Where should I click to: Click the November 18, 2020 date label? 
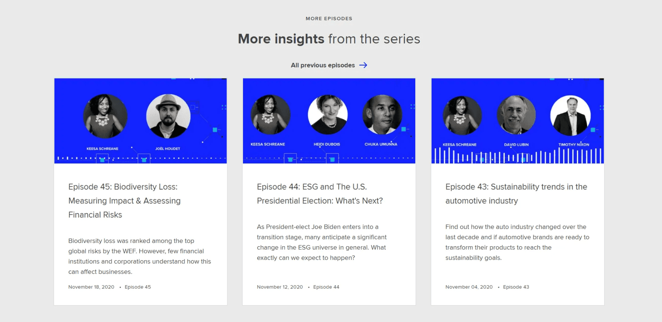point(91,287)
